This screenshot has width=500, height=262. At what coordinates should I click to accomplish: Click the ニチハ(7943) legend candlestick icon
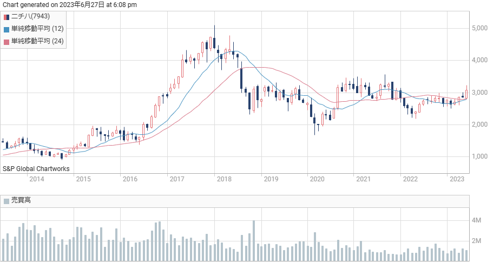(6, 17)
